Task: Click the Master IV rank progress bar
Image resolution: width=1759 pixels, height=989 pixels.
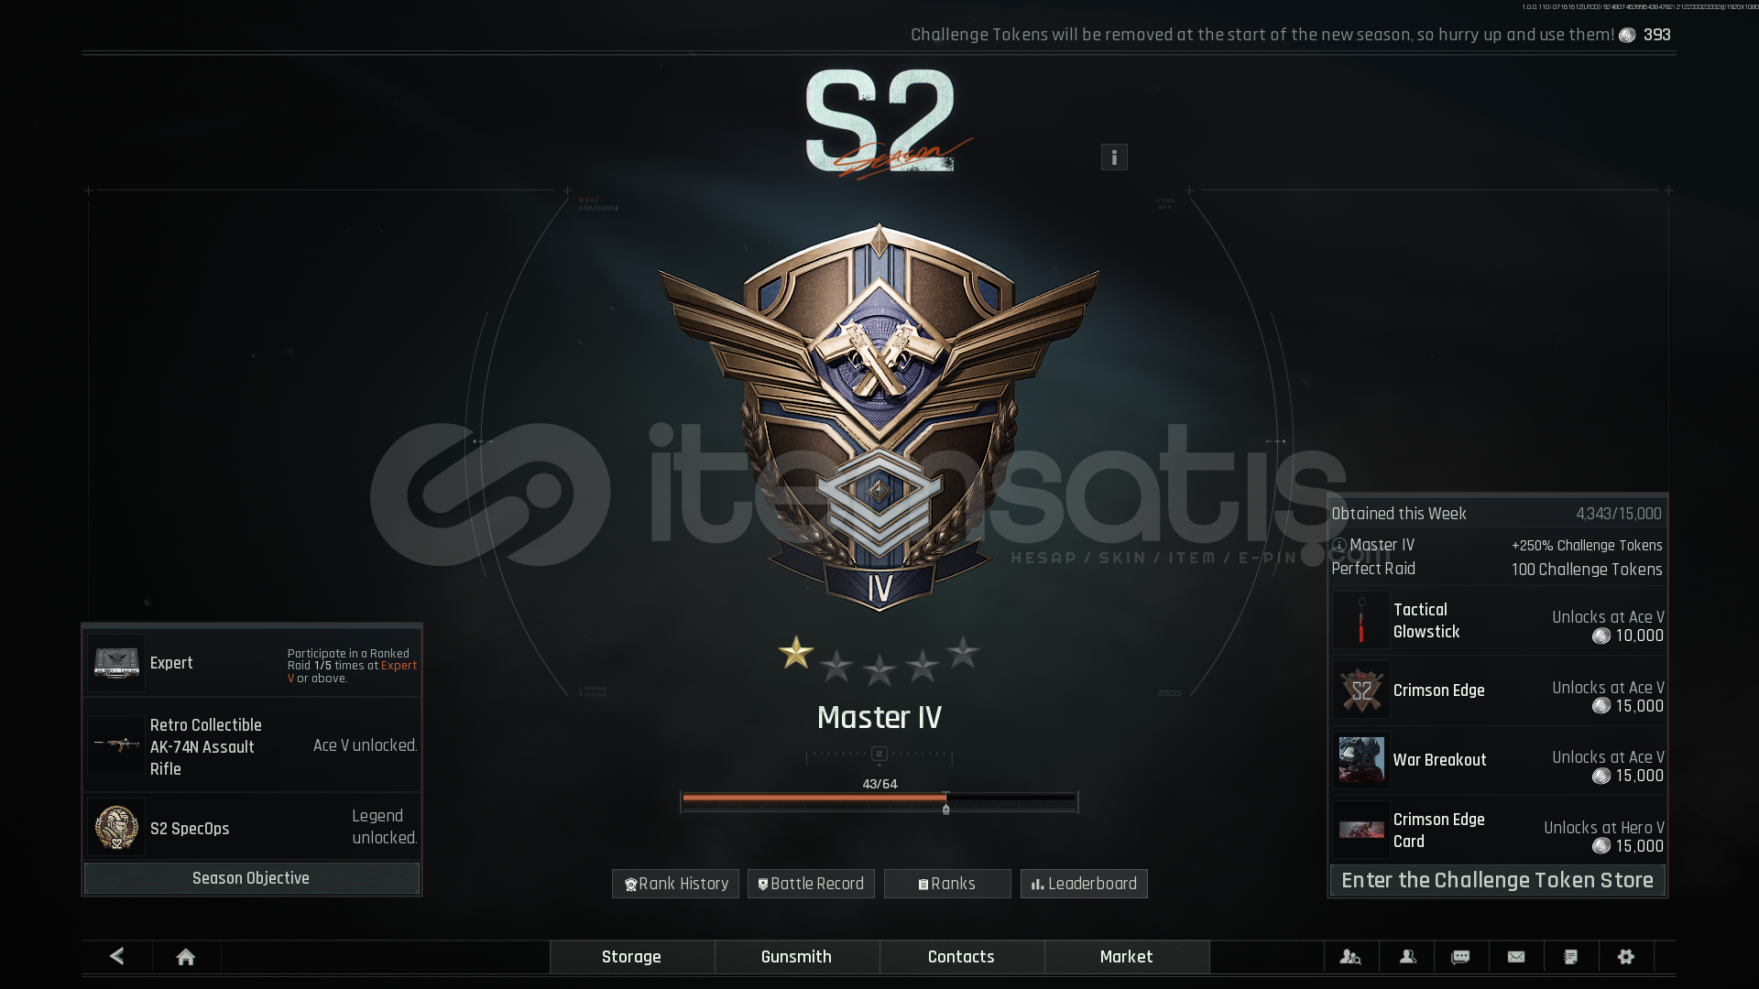Action: pos(879,800)
